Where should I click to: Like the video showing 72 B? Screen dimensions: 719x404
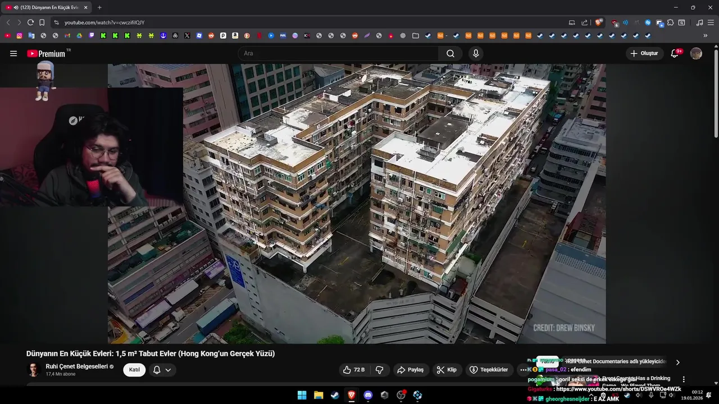354,370
